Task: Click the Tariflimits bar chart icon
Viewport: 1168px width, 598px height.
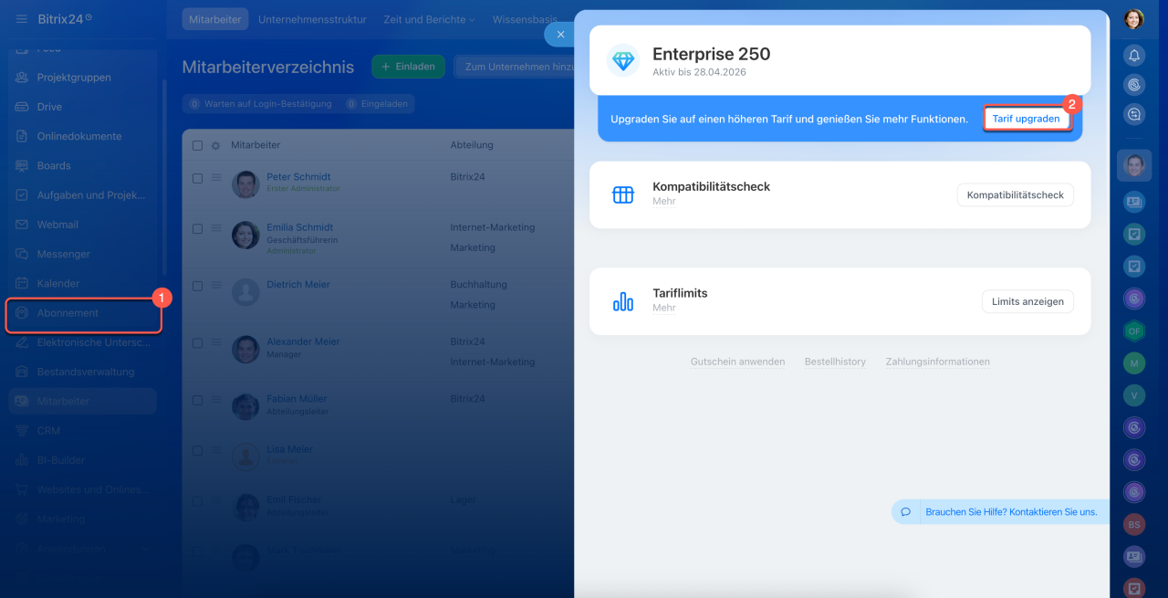Action: tap(623, 301)
